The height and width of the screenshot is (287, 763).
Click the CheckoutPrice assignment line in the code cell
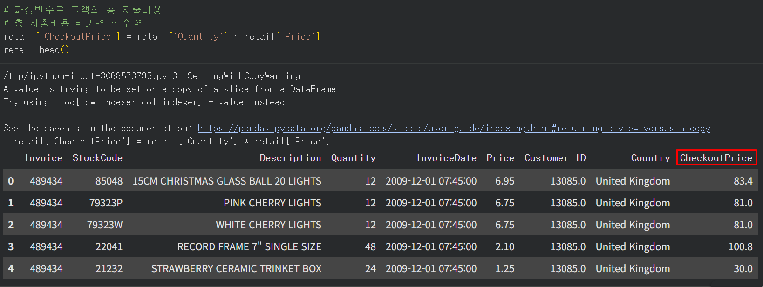(162, 36)
